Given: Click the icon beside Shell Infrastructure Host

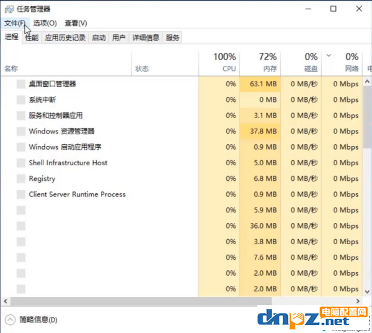Looking at the screenshot, I should click(21, 163).
